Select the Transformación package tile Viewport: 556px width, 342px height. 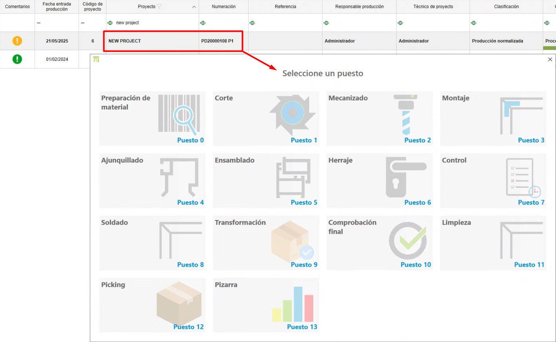click(266, 243)
